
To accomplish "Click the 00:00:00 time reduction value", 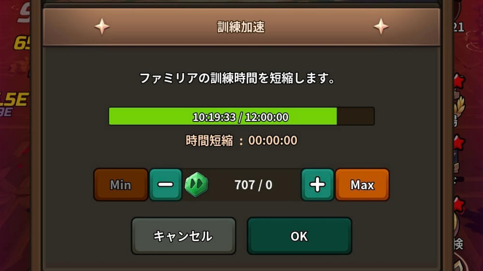I will point(272,141).
